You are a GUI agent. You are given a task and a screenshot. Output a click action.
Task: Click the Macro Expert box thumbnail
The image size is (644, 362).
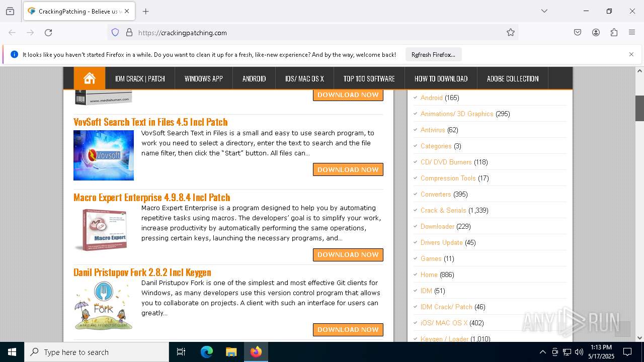pyautogui.click(x=104, y=230)
